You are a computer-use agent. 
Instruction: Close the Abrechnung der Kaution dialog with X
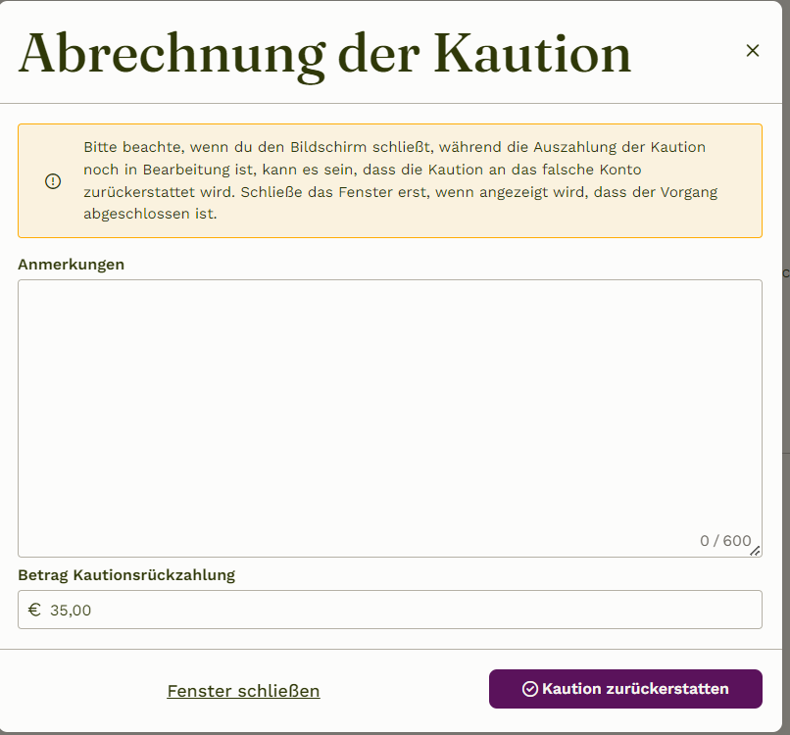click(752, 50)
